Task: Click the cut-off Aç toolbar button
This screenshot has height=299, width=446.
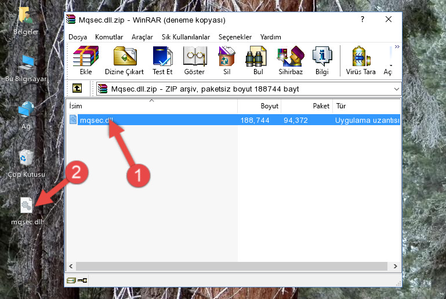Action: 387,60
